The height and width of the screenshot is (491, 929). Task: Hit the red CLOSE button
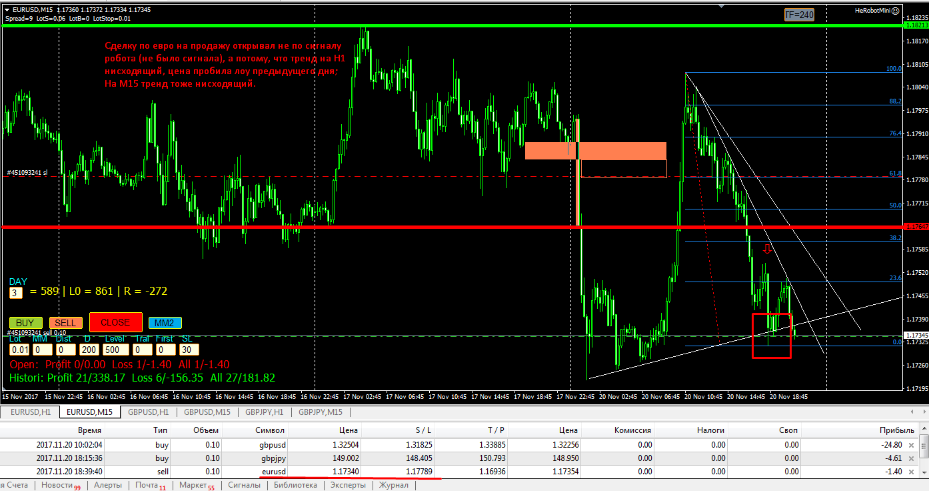(x=115, y=322)
